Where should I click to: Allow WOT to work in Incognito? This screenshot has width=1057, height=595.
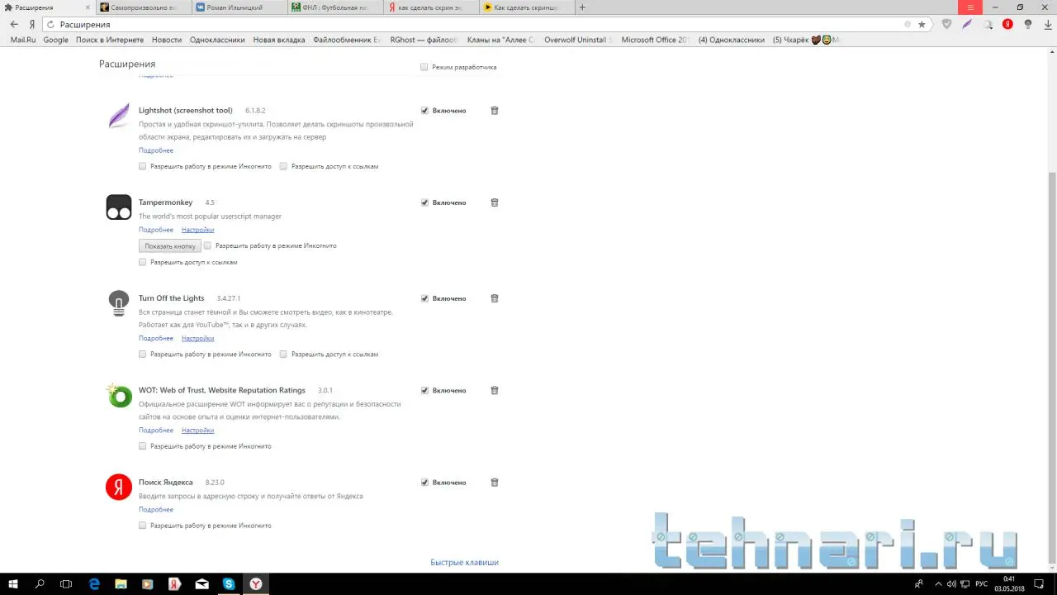[143, 446]
